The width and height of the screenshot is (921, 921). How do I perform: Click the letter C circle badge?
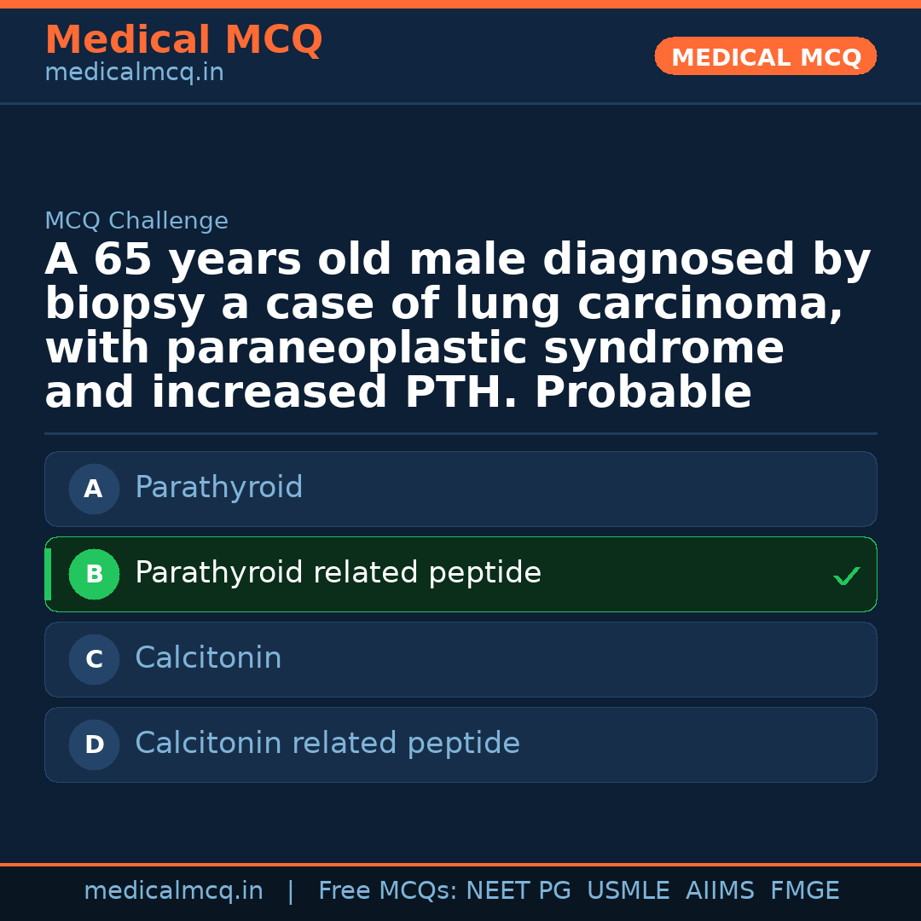click(x=94, y=660)
